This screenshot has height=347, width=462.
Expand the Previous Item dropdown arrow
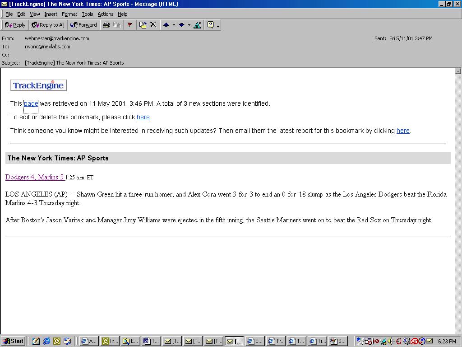click(x=174, y=25)
